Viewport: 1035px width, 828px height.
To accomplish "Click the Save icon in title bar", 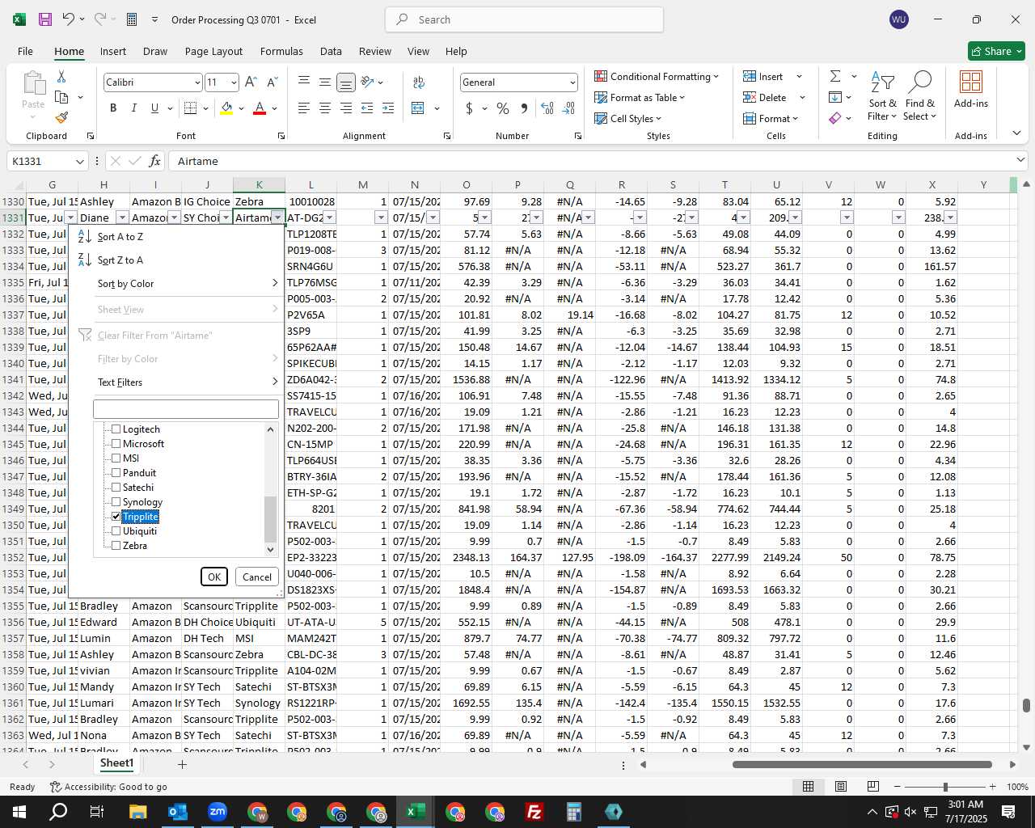I will 45,19.
